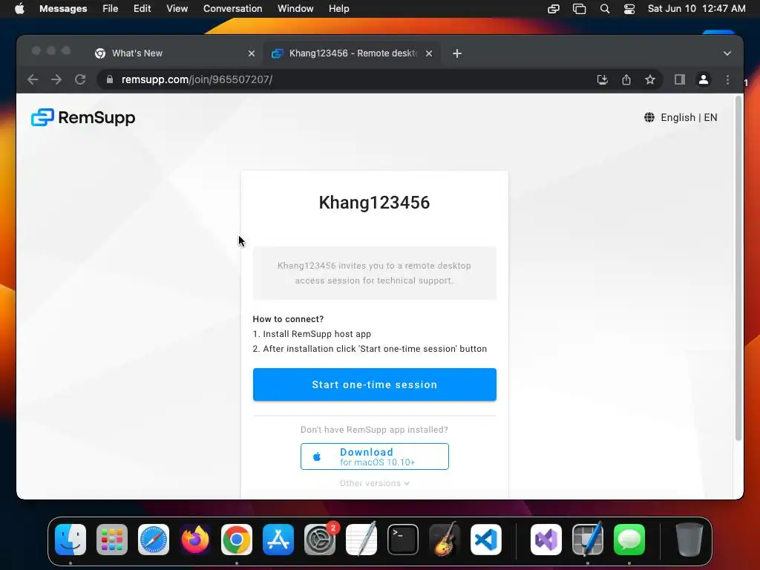Open Visual Studio Code from the Dock
Screen dimensions: 760x570
point(485,540)
